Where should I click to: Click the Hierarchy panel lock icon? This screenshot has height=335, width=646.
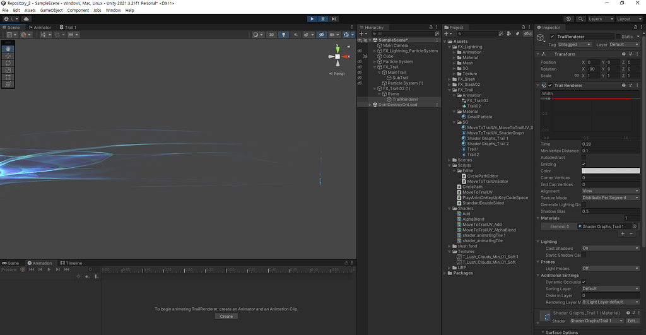pos(431,27)
